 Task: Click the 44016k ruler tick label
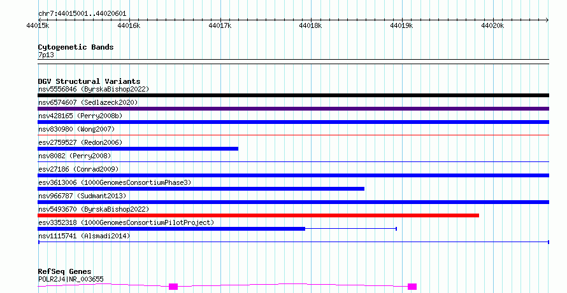(x=129, y=25)
